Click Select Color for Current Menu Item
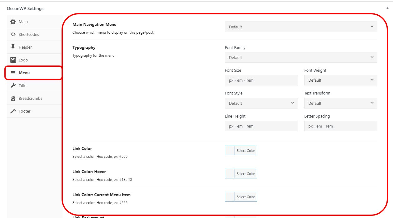This screenshot has width=393, height=218. (246, 197)
